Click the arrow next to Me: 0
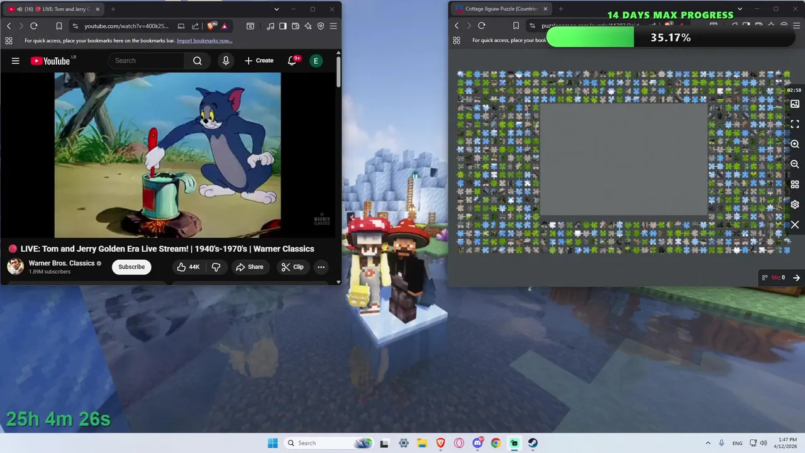The width and height of the screenshot is (805, 453). pos(796,277)
